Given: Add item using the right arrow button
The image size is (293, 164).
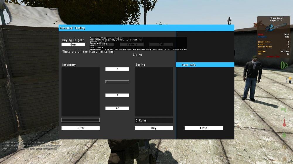Looking at the screenshot, I should (117, 69).
